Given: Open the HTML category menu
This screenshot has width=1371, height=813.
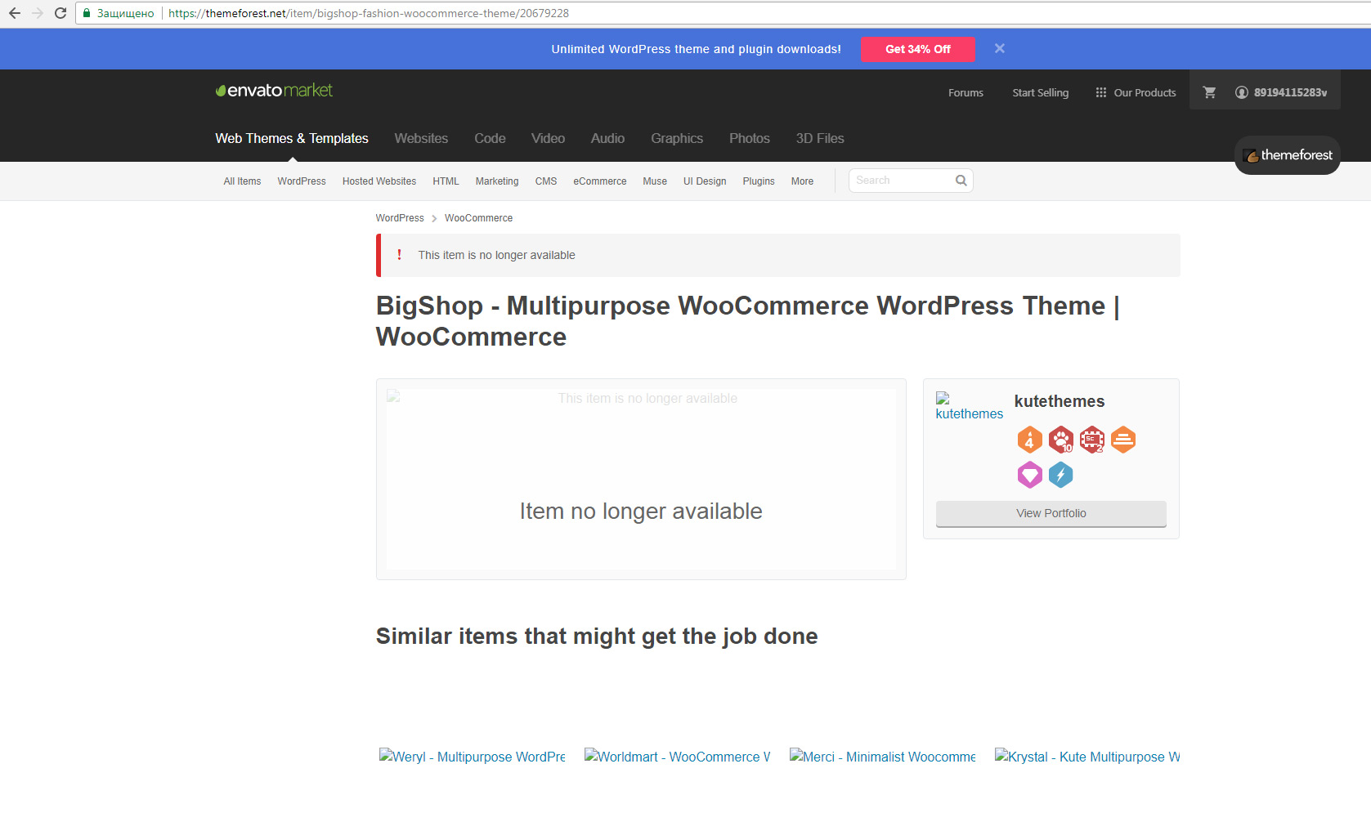Looking at the screenshot, I should tap(446, 181).
